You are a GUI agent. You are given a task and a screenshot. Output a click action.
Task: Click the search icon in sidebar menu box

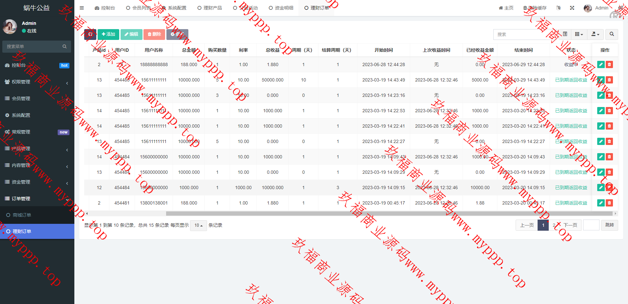pos(65,46)
